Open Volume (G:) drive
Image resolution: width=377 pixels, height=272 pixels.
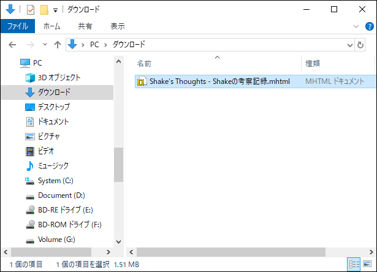tap(56, 240)
